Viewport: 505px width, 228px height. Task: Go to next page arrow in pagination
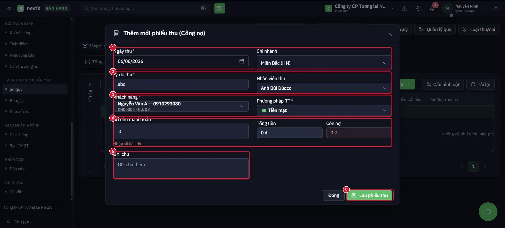(485, 166)
